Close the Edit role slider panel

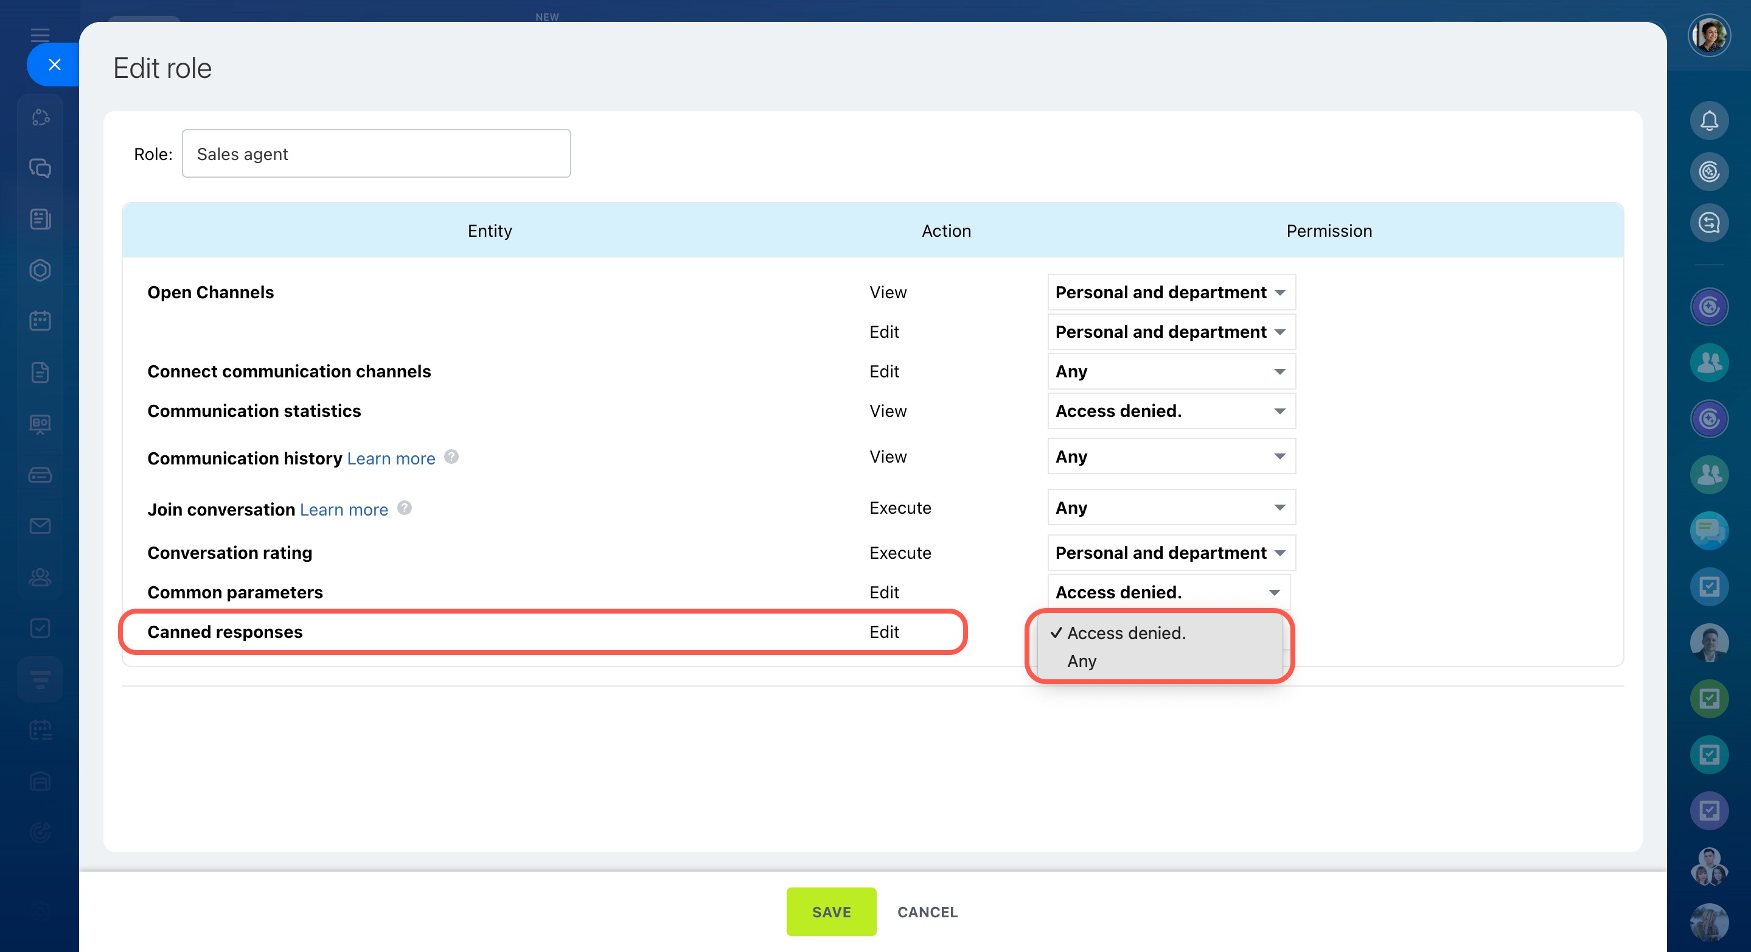54,65
